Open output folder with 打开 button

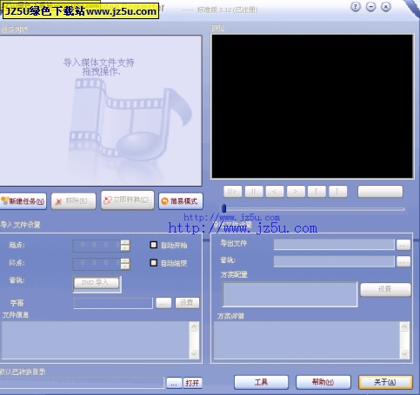(192, 383)
